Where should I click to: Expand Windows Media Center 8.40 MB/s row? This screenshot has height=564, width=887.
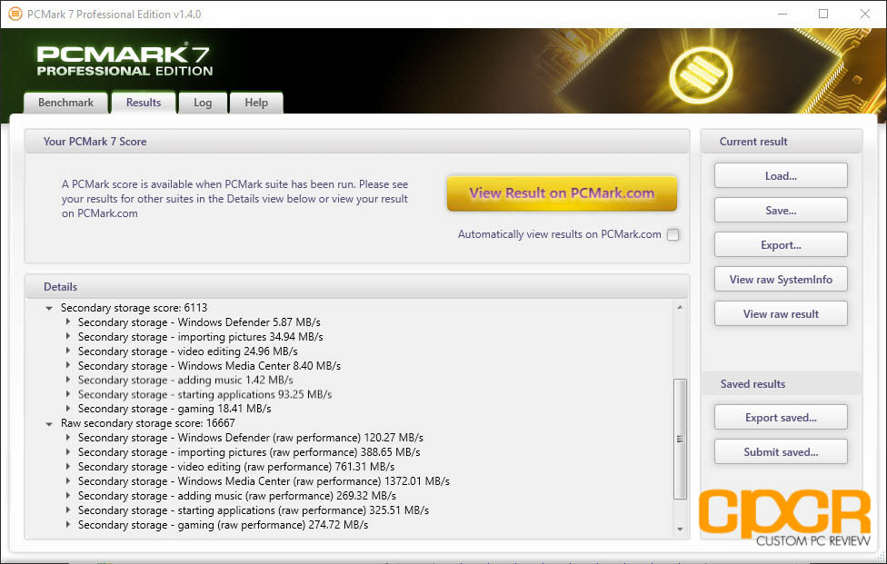(68, 365)
